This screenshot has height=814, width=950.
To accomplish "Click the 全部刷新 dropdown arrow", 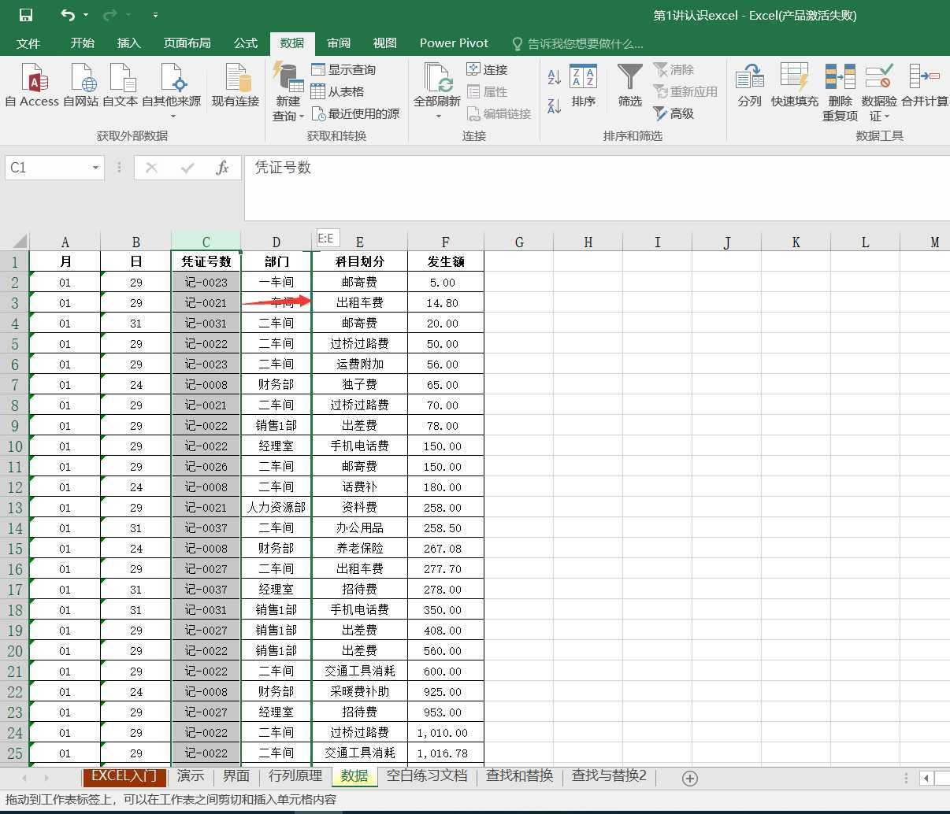I will [438, 116].
